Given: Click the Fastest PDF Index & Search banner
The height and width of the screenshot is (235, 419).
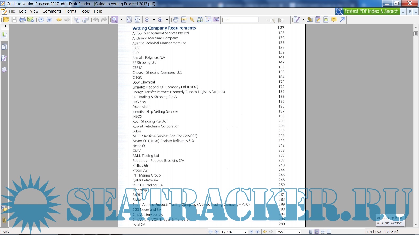Looking at the screenshot, I should [368, 11].
